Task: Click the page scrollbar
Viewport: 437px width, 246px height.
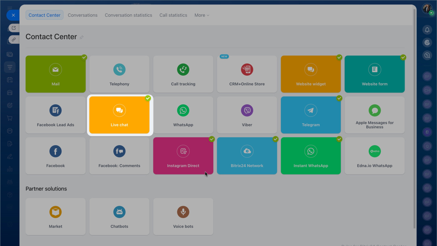Action: (414, 119)
